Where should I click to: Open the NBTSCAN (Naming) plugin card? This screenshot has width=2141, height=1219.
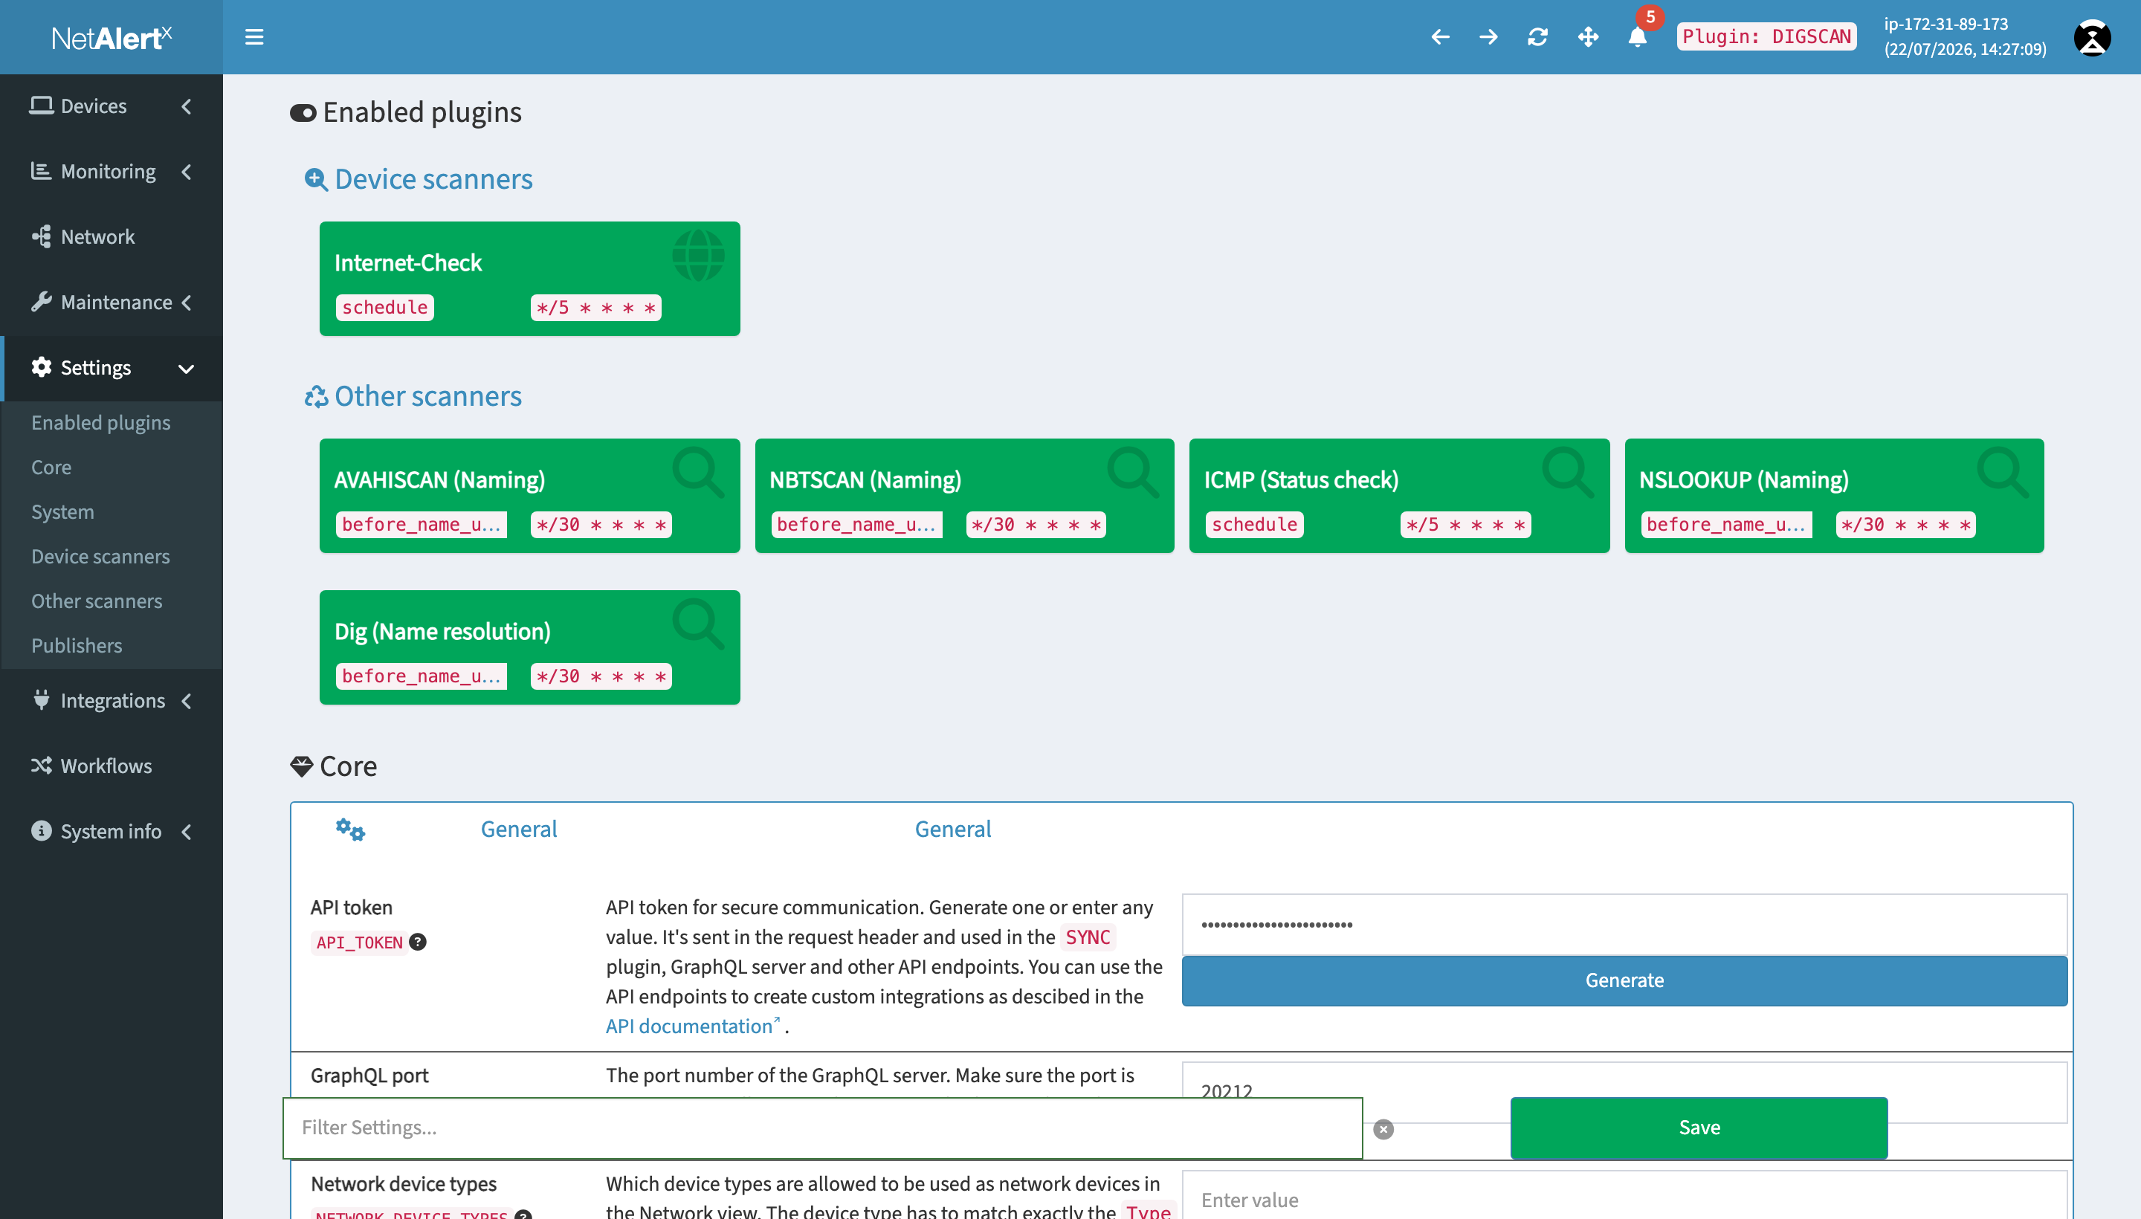(x=965, y=496)
